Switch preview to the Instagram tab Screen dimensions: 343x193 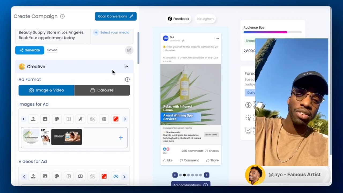[205, 19]
